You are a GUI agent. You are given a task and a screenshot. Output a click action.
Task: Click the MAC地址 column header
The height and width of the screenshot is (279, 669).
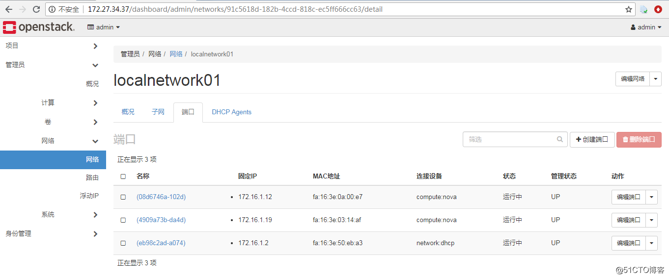327,177
